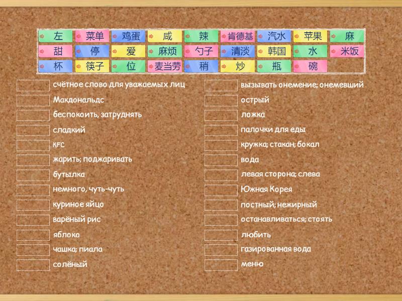Play audio for the 清淡 tile

(224, 52)
